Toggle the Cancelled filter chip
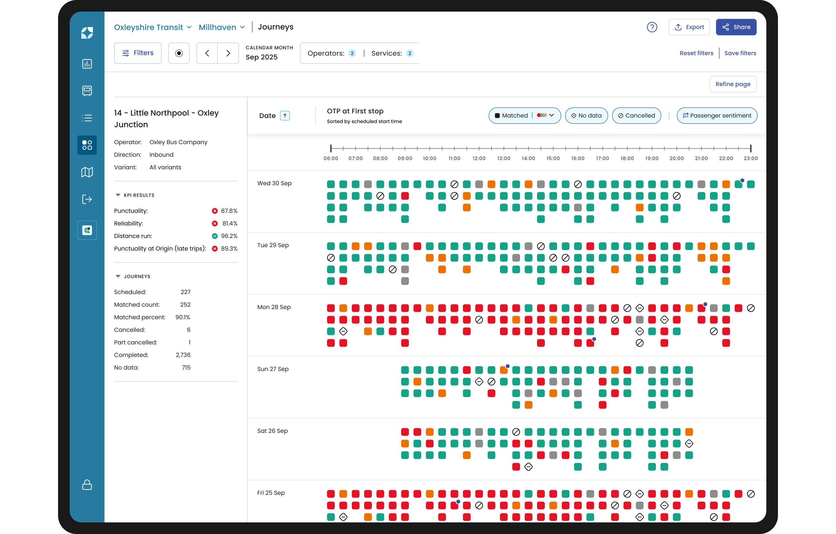This screenshot has width=836, height=534. point(636,116)
